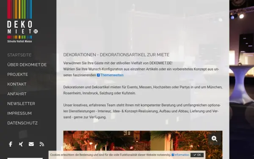Open Über Dekomiet.de page

(27, 65)
